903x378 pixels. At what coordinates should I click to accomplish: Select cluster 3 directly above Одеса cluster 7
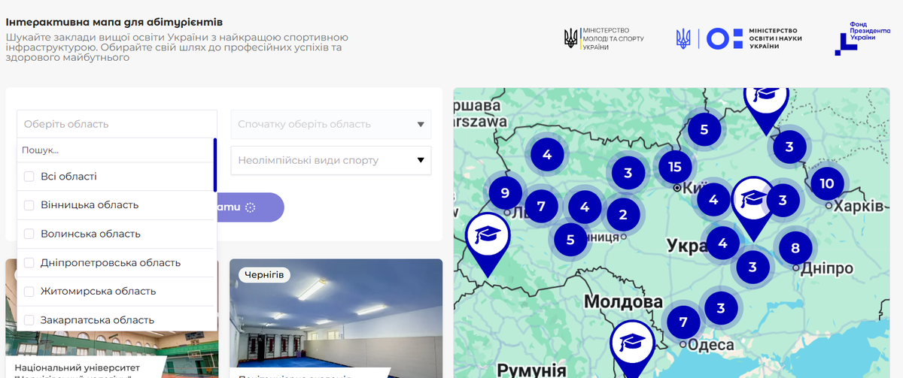[721, 307]
